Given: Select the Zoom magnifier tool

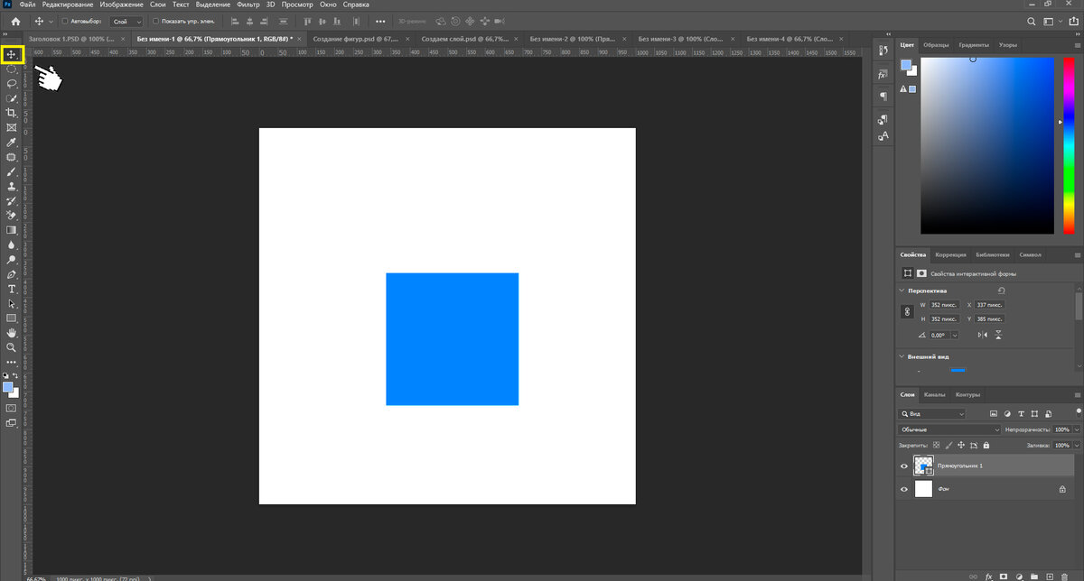Looking at the screenshot, I should (x=12, y=347).
